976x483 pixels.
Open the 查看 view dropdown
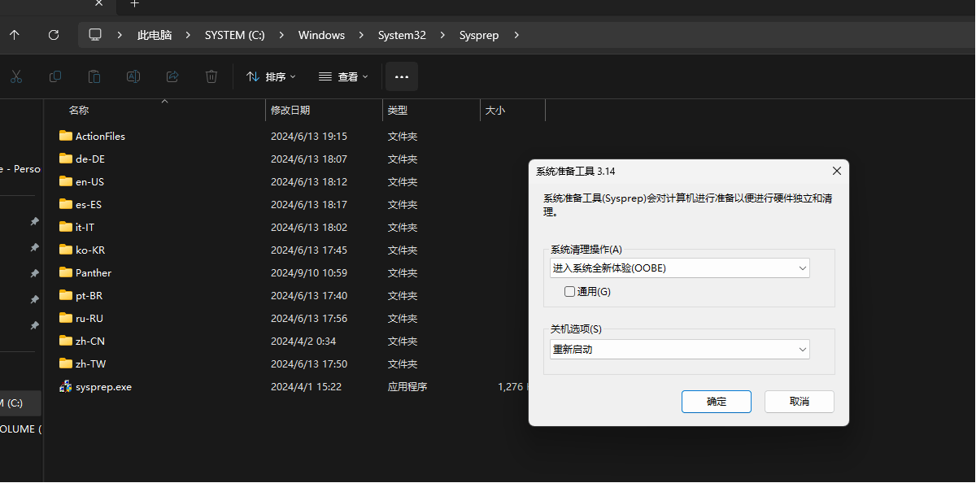point(343,76)
